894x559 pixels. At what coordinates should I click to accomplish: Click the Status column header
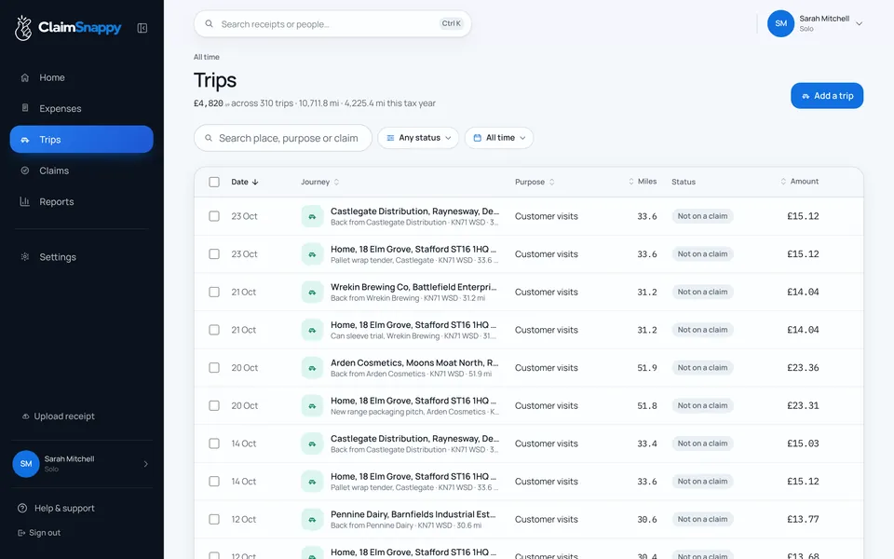pyautogui.click(x=683, y=182)
